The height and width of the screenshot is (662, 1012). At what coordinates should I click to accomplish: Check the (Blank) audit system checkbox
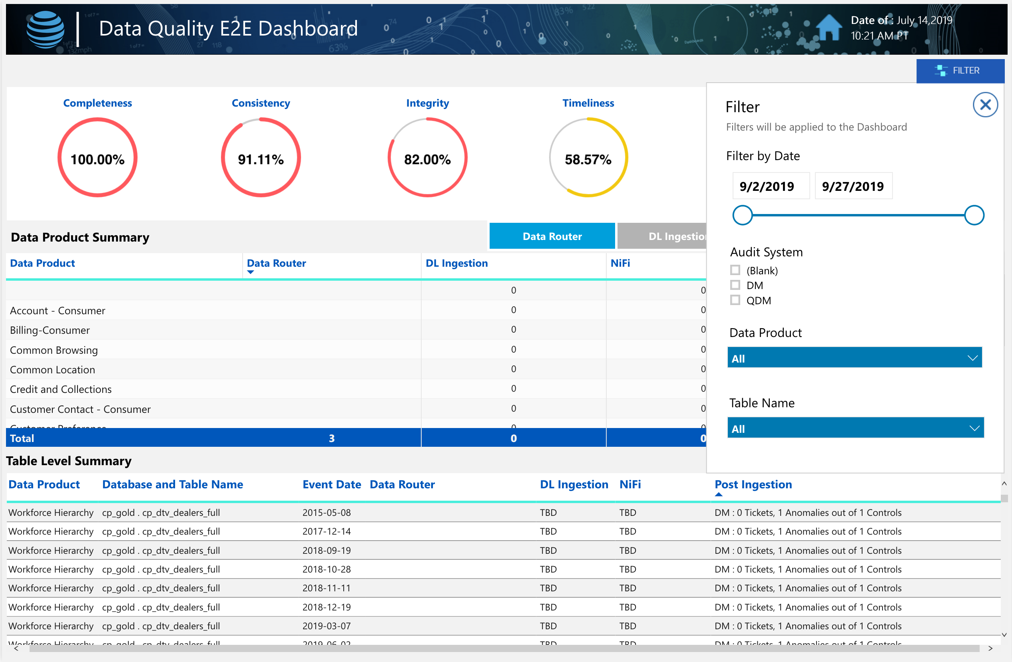pyautogui.click(x=735, y=270)
